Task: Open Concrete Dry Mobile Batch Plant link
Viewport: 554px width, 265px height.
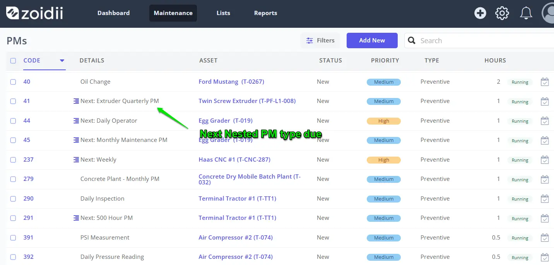Action: point(250,179)
